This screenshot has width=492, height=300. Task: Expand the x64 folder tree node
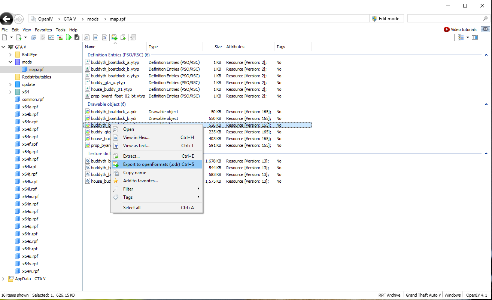[10, 92]
